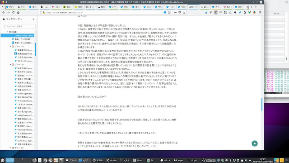Save page to Pocket icon
The height and width of the screenshot is (163, 289).
pyautogui.click(x=180, y=12)
